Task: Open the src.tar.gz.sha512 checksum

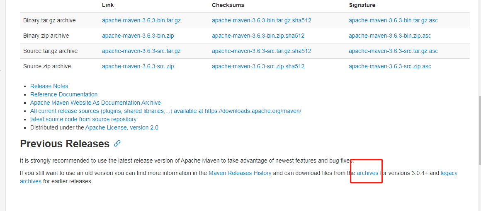Action: tap(261, 51)
